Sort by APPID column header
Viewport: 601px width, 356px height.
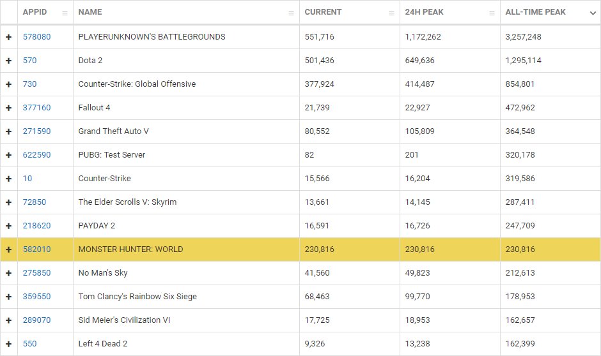[35, 12]
